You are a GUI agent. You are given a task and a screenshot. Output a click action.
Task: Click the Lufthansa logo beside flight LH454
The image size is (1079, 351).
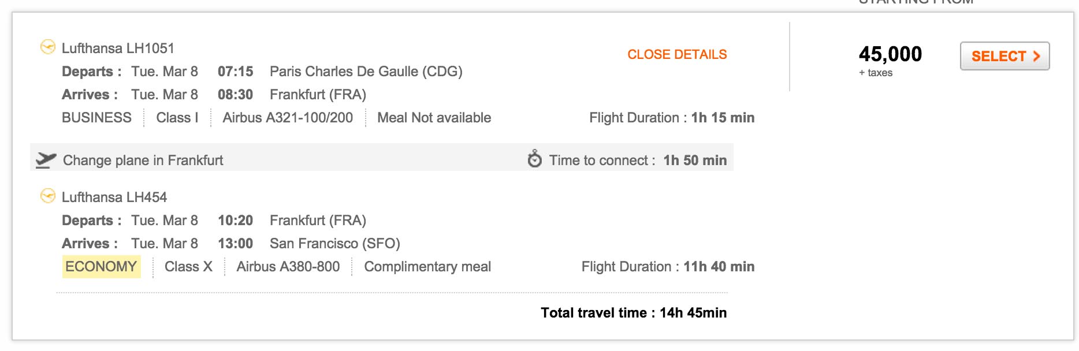tap(47, 196)
